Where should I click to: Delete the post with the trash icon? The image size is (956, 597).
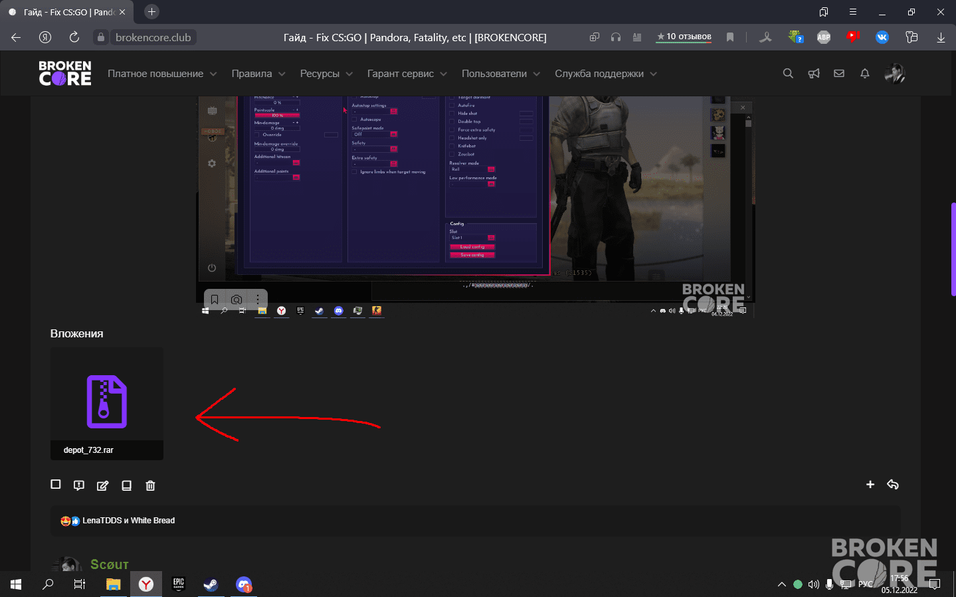[x=150, y=485]
